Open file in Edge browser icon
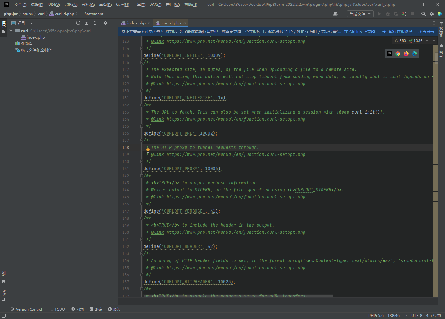 point(414,54)
